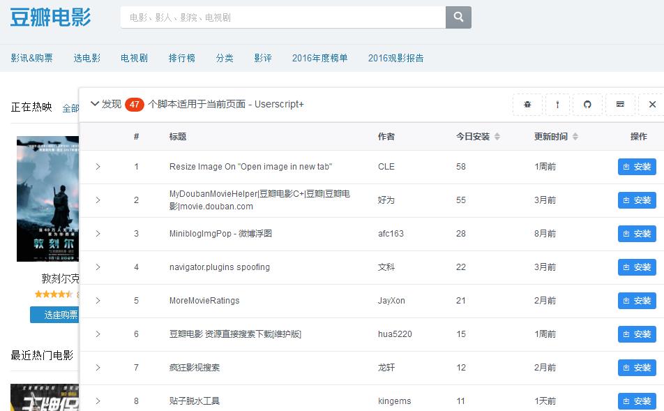Expand row 1 Resize Image script details

[98, 167]
